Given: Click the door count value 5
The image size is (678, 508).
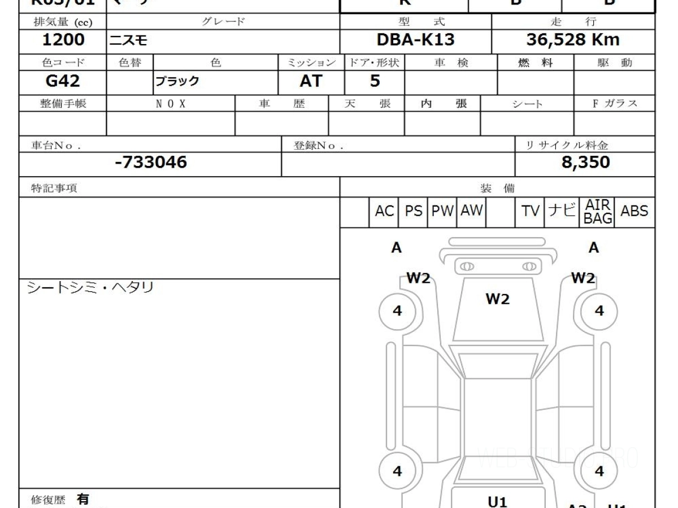Looking at the screenshot, I should click(x=375, y=81).
